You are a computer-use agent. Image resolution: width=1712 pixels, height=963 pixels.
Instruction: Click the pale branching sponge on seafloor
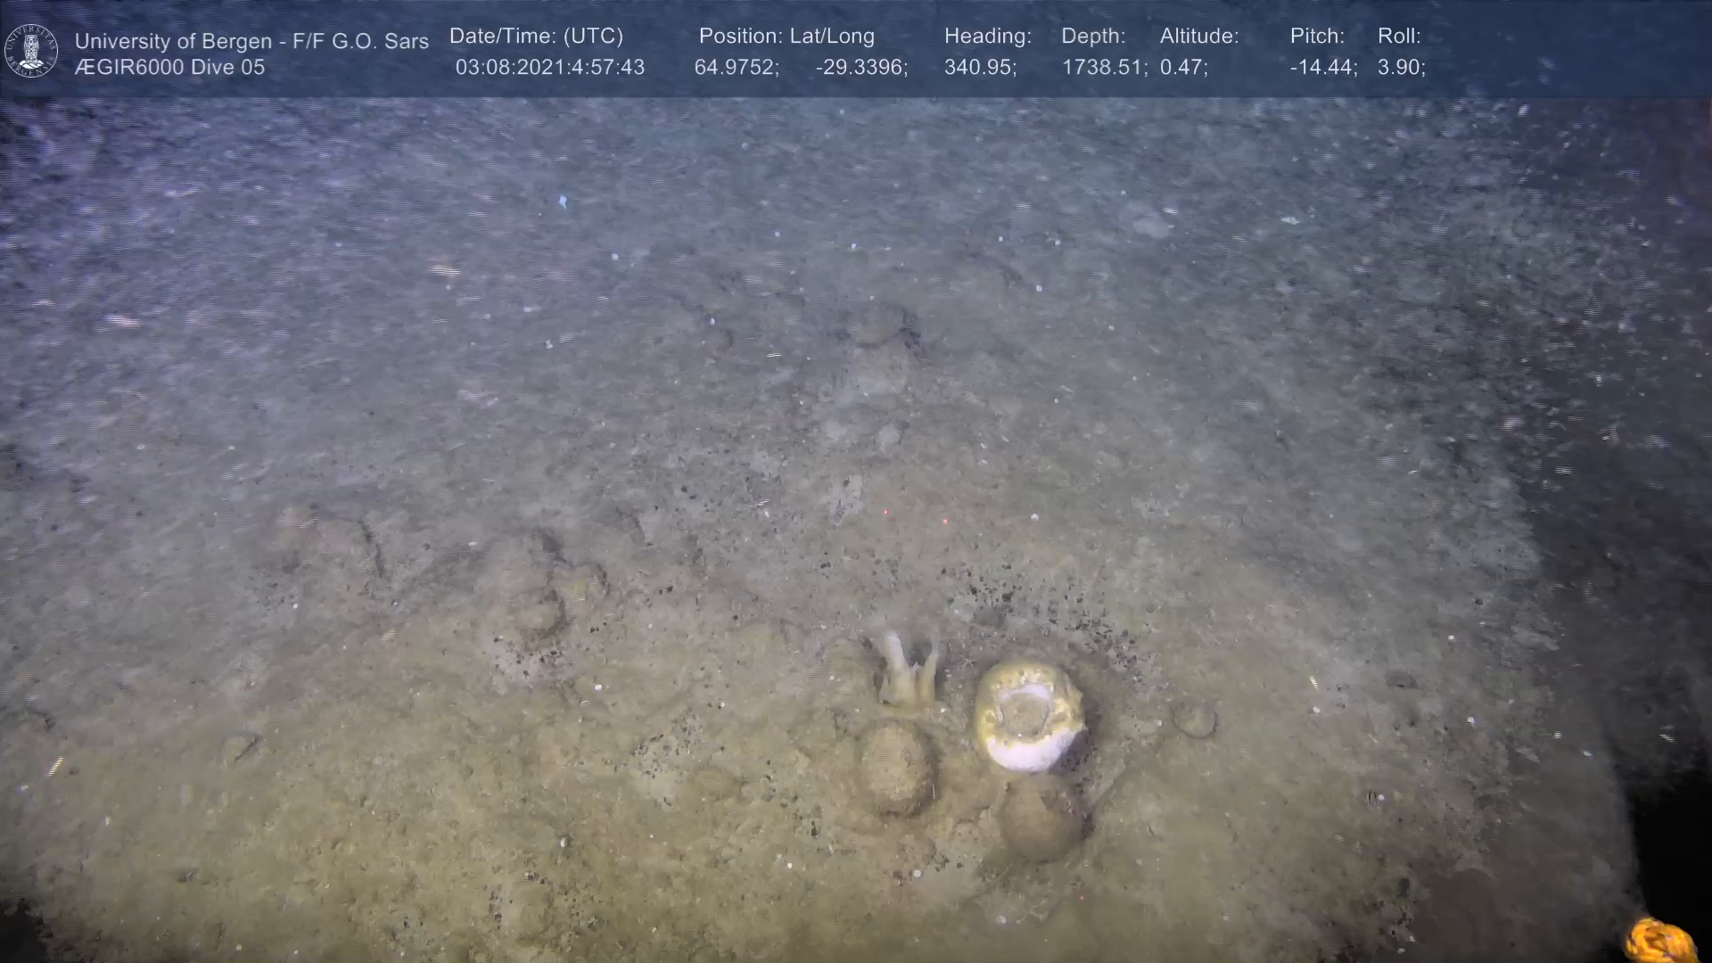tap(906, 669)
